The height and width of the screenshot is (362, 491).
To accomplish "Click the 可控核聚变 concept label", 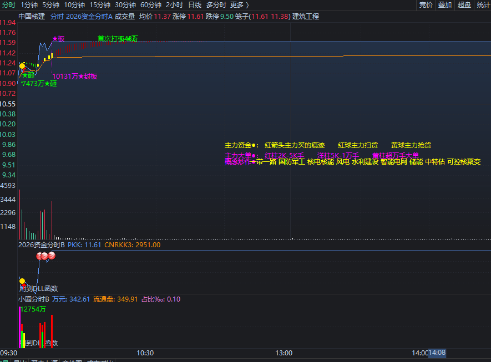I will tap(464, 162).
